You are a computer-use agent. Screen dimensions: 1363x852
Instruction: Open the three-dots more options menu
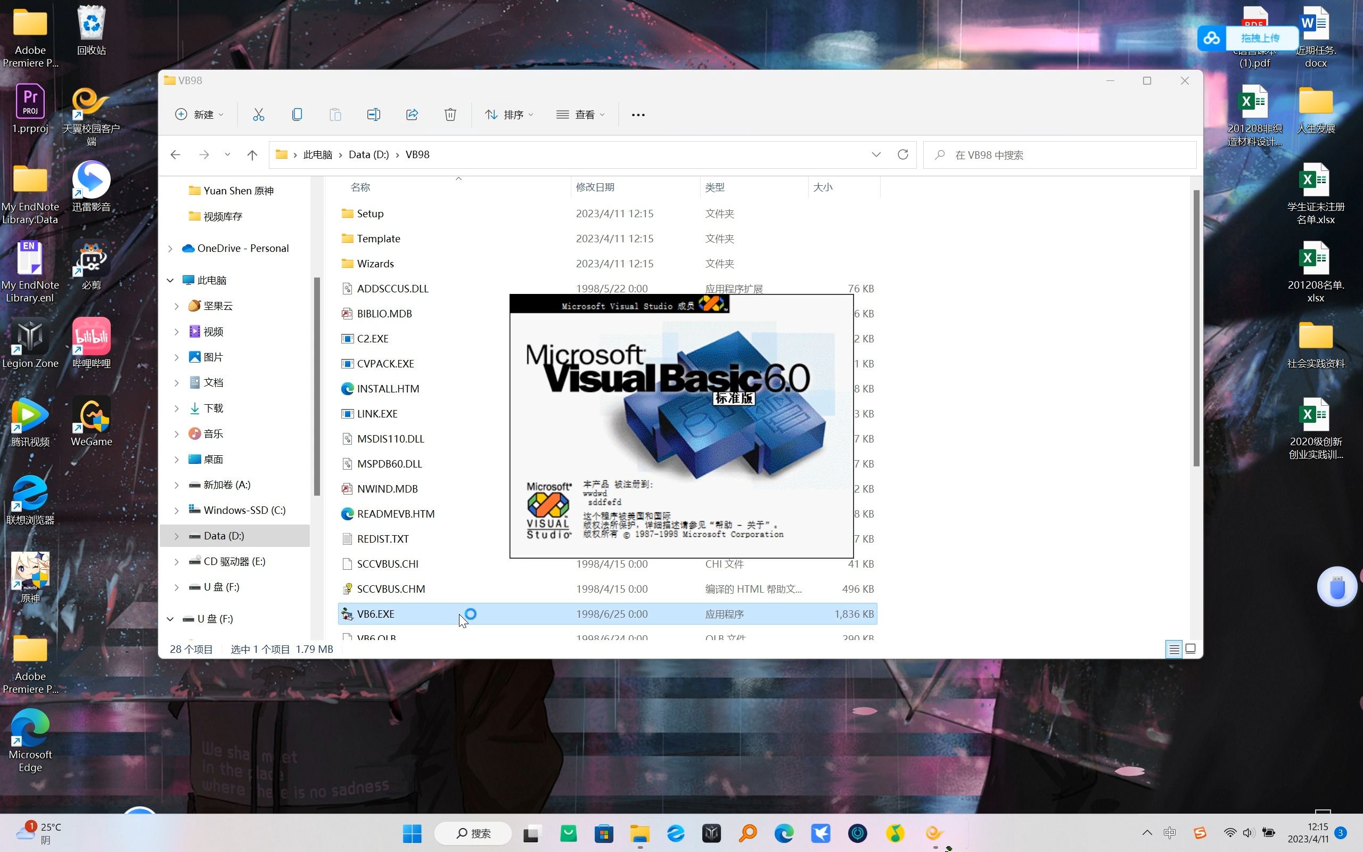638,114
